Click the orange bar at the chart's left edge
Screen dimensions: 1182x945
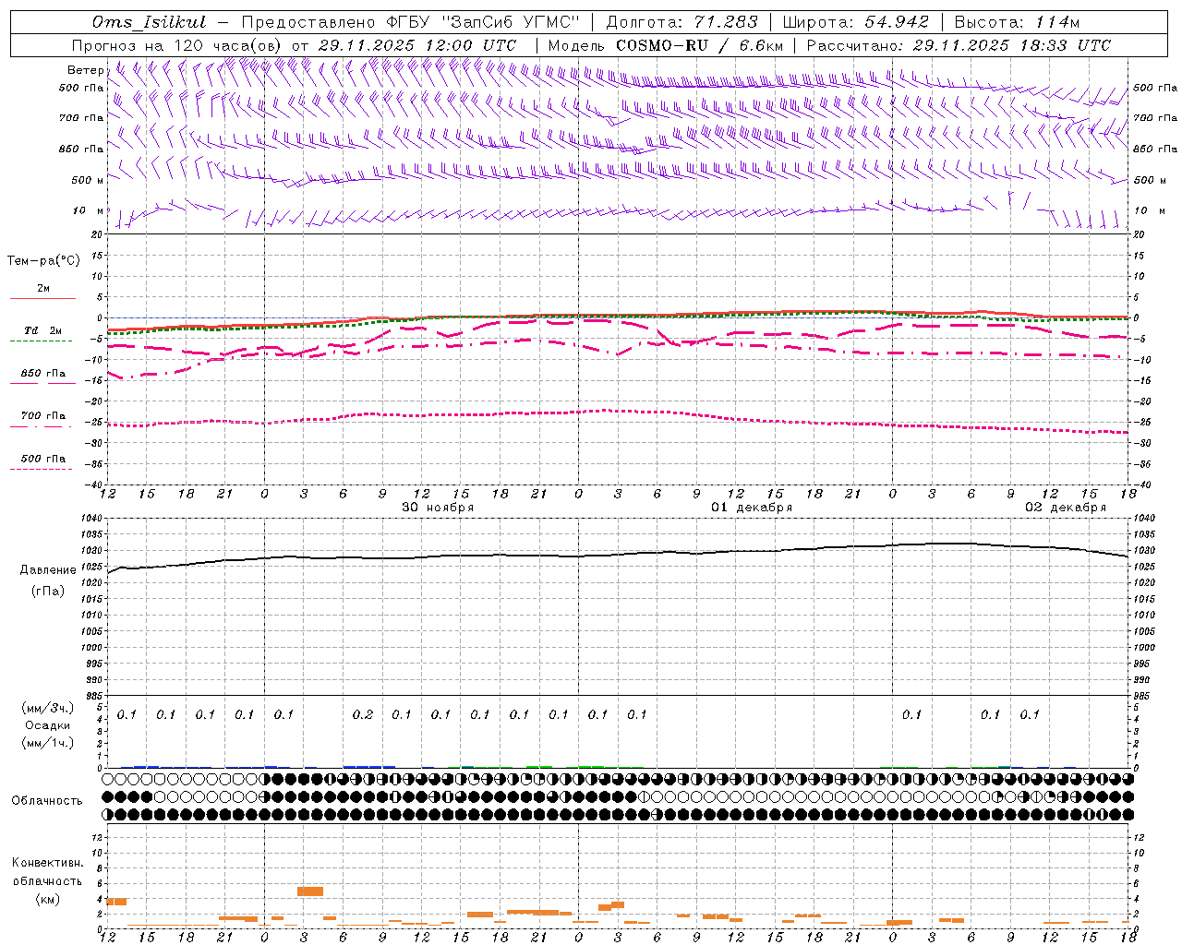pyautogui.click(x=117, y=902)
